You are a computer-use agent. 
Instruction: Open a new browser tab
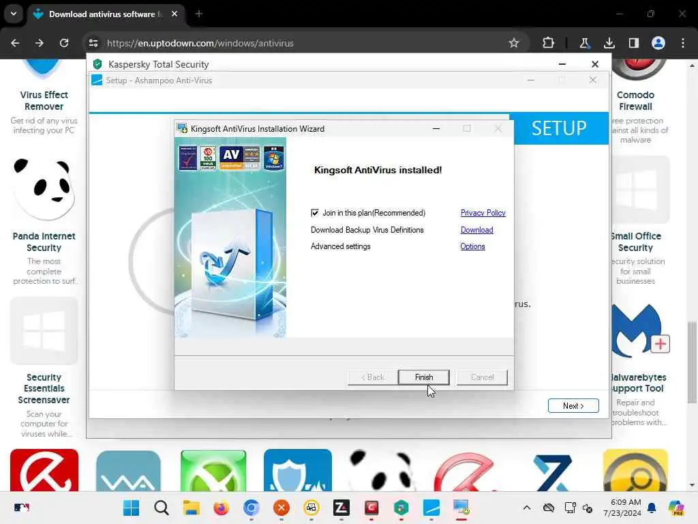click(198, 14)
